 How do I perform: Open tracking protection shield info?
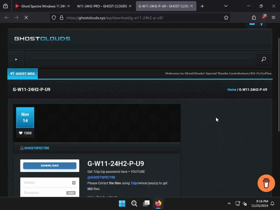click(54, 17)
